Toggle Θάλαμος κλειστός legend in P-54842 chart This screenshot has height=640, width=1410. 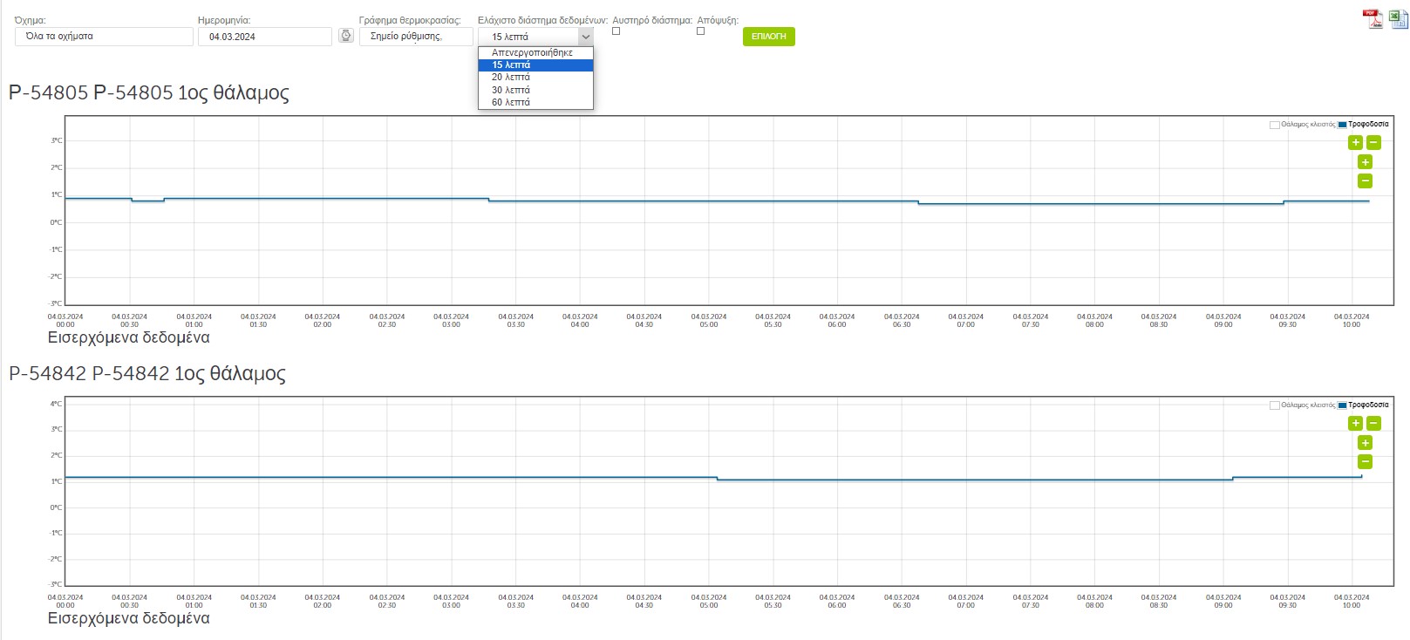click(x=1303, y=405)
